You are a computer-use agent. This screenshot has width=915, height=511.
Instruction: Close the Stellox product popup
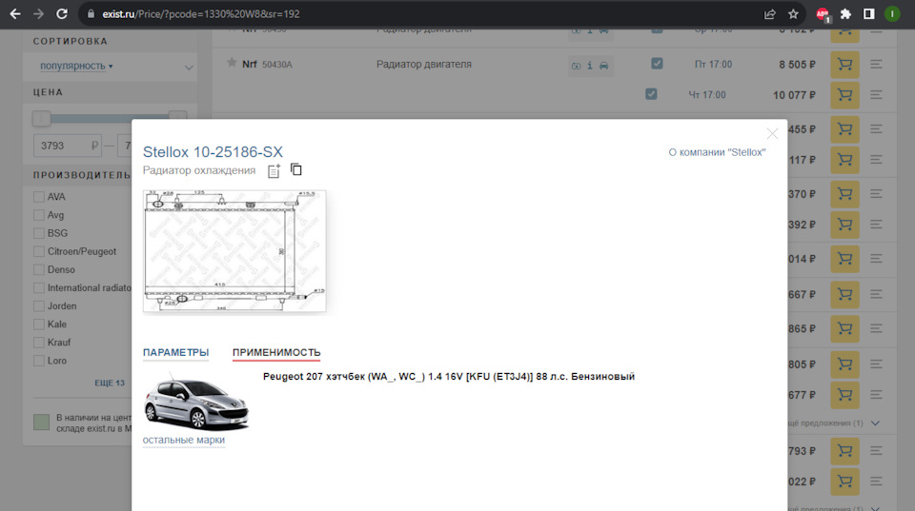pyautogui.click(x=772, y=134)
